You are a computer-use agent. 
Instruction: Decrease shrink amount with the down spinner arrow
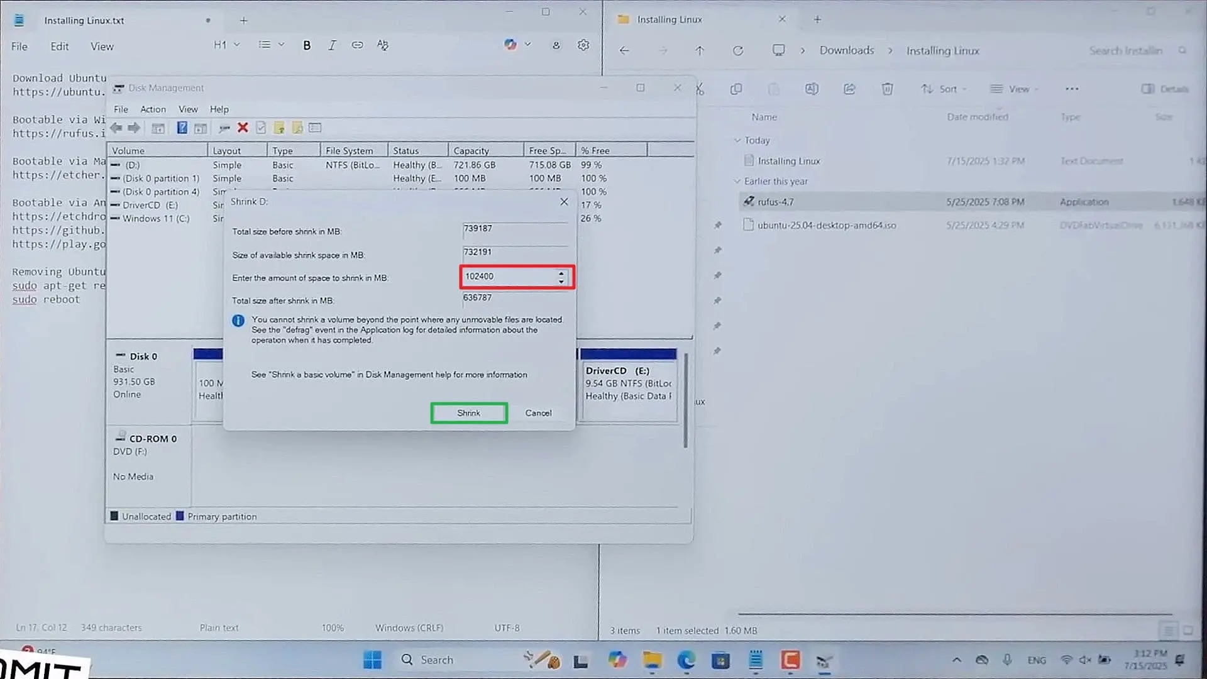coord(561,281)
